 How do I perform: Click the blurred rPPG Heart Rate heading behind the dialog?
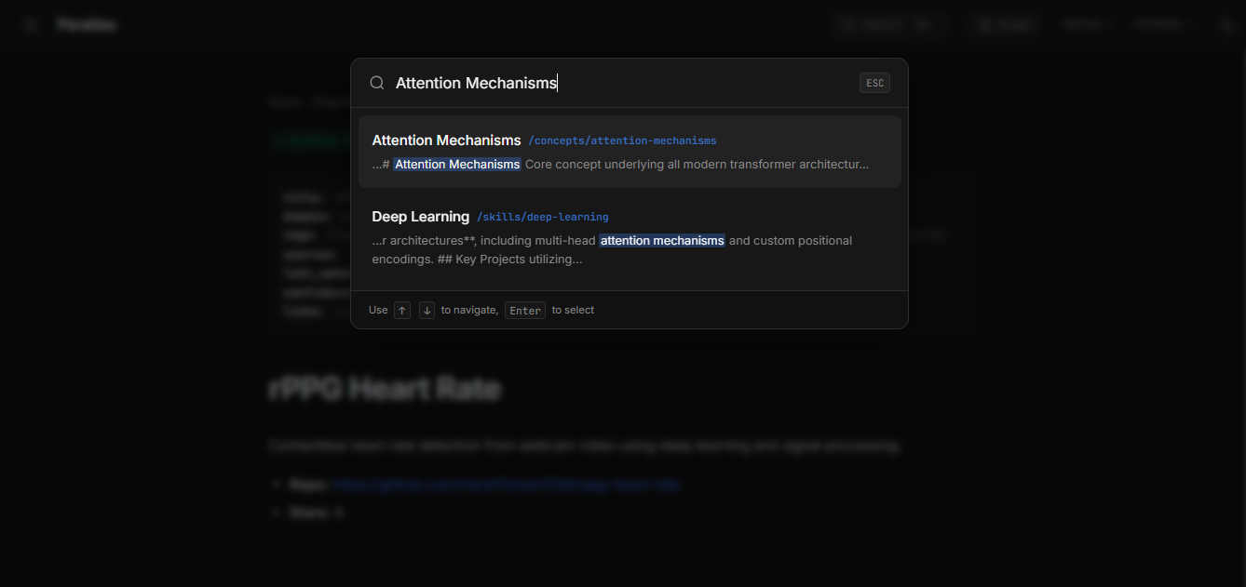click(x=385, y=389)
